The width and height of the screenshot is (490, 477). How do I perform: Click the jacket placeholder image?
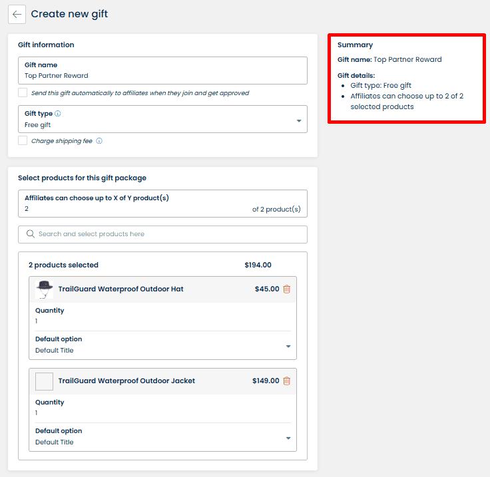point(45,381)
